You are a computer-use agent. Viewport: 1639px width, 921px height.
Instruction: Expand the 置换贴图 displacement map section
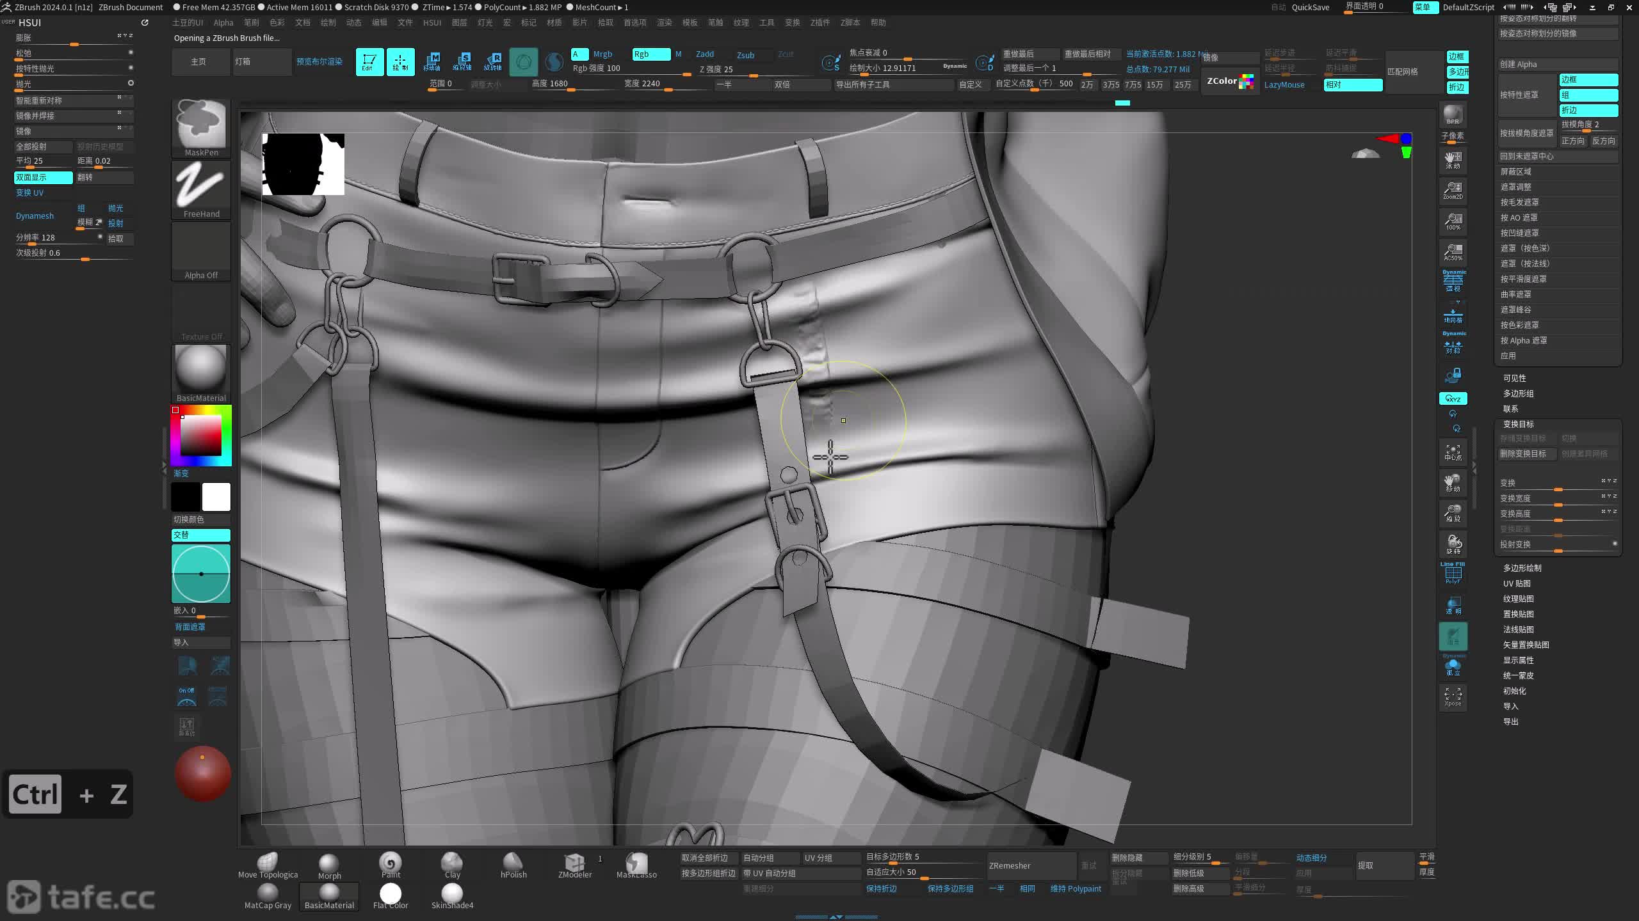click(1519, 614)
